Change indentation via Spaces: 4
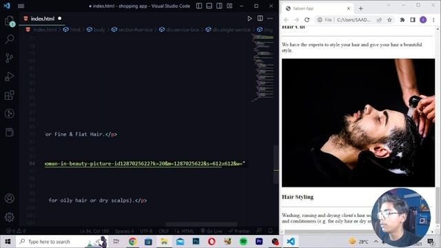 click(x=124, y=231)
